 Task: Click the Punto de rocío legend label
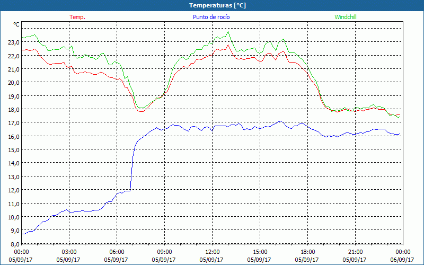click(211, 17)
